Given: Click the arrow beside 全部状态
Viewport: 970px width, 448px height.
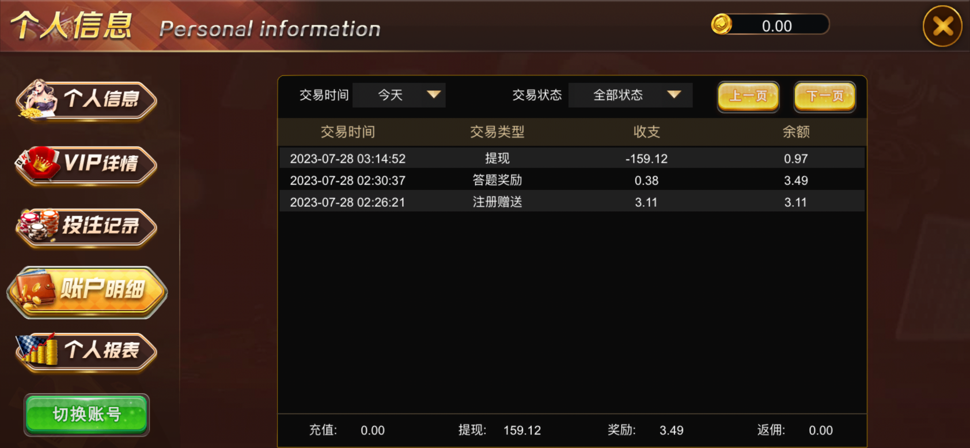Looking at the screenshot, I should tap(674, 95).
